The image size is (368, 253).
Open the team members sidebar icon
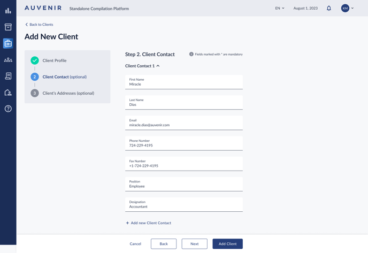click(8, 60)
